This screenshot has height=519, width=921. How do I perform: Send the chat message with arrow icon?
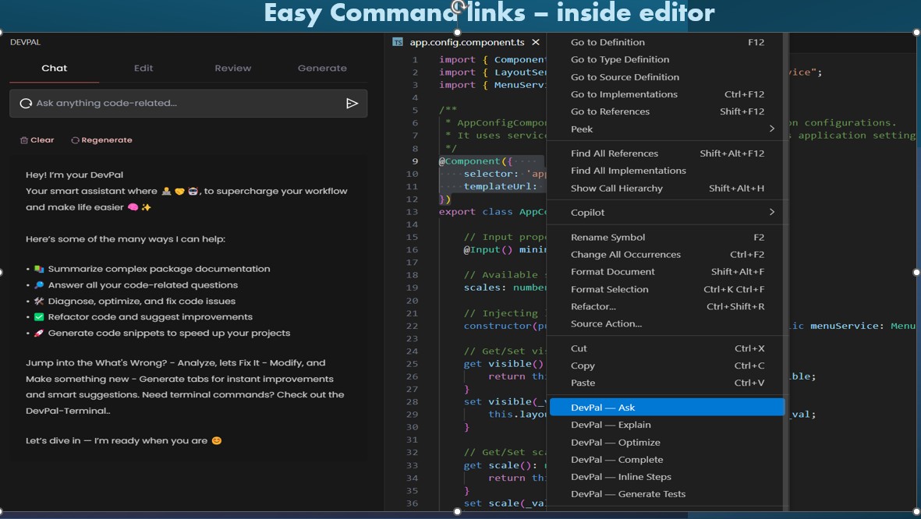click(352, 104)
